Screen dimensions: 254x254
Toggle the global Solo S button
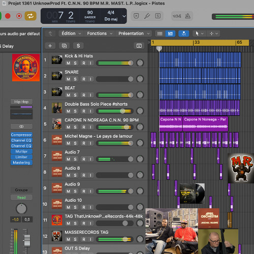click(x=78, y=46)
